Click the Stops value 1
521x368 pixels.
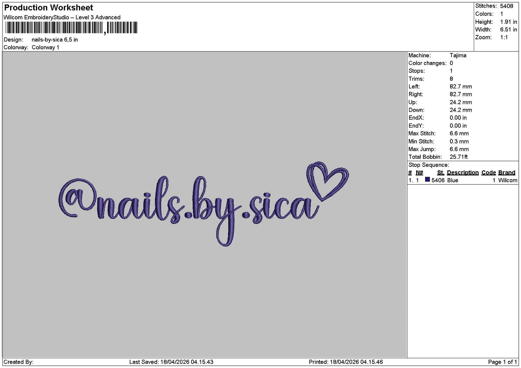pos(451,71)
